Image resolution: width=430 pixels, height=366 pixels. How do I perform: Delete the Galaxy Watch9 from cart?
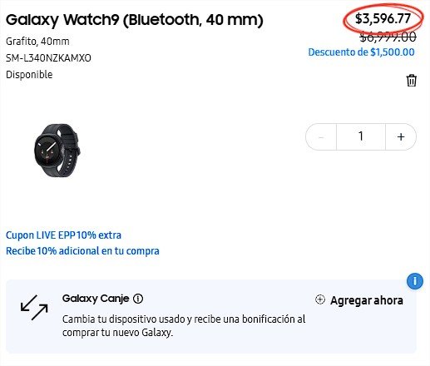point(411,81)
